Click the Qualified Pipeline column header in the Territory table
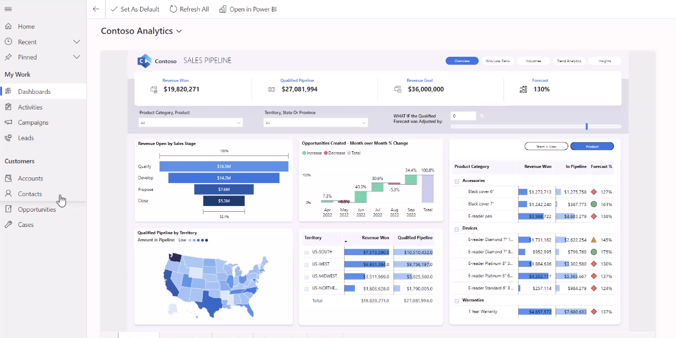 [x=415, y=238]
